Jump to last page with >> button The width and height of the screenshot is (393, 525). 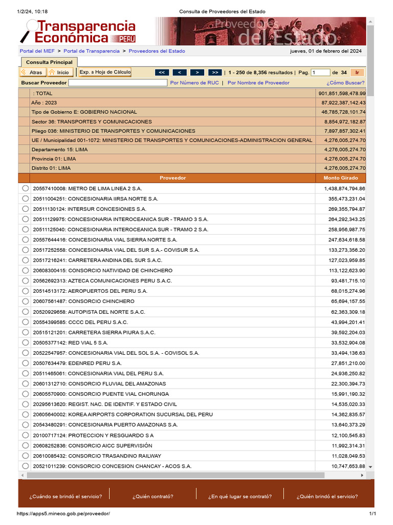point(215,72)
